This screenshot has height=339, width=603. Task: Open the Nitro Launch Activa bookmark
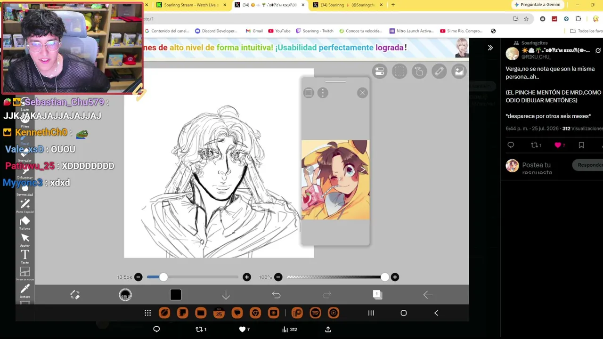tap(411, 31)
